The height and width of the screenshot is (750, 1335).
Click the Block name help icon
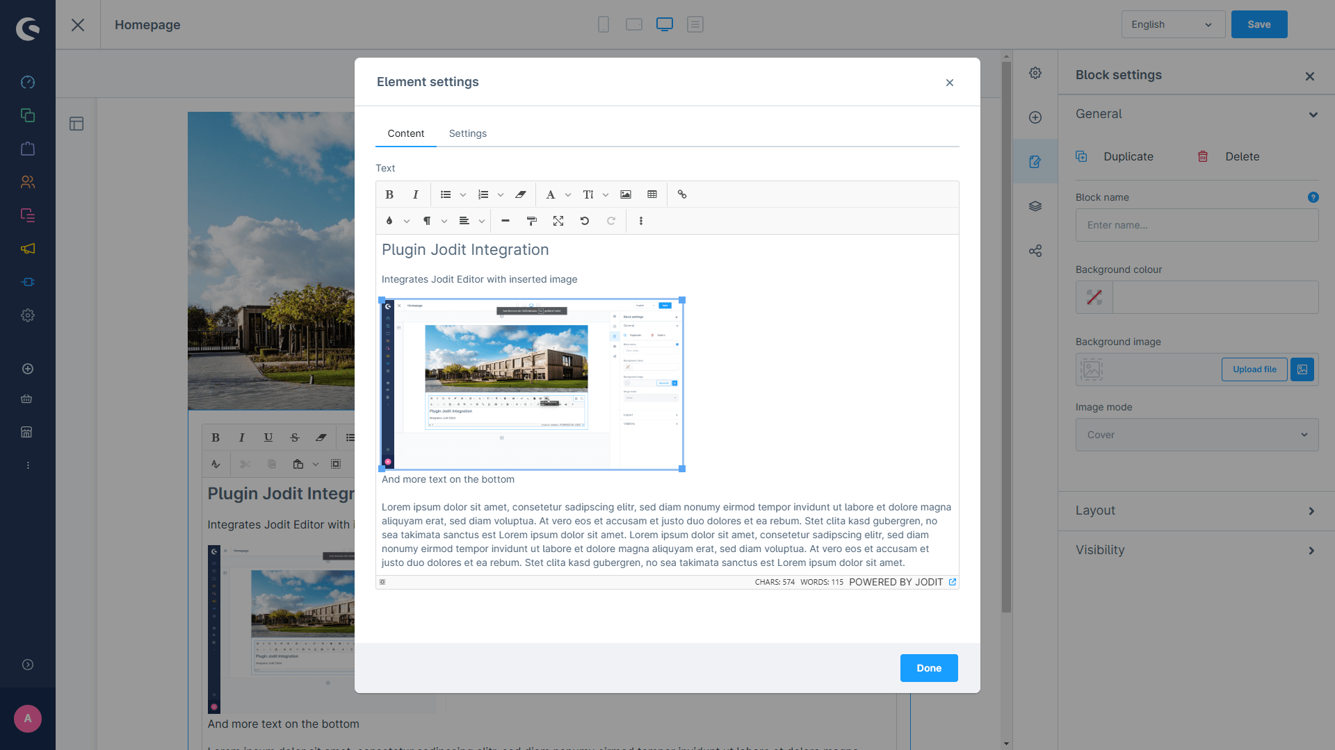point(1313,197)
